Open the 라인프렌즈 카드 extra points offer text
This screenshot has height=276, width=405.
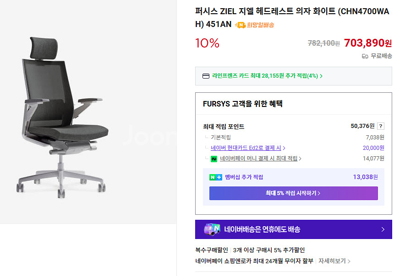(x=265, y=76)
